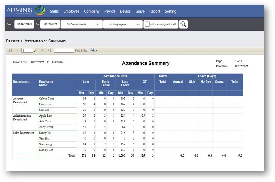
Task: Open the All Departments dropdown
Action: coord(82,24)
